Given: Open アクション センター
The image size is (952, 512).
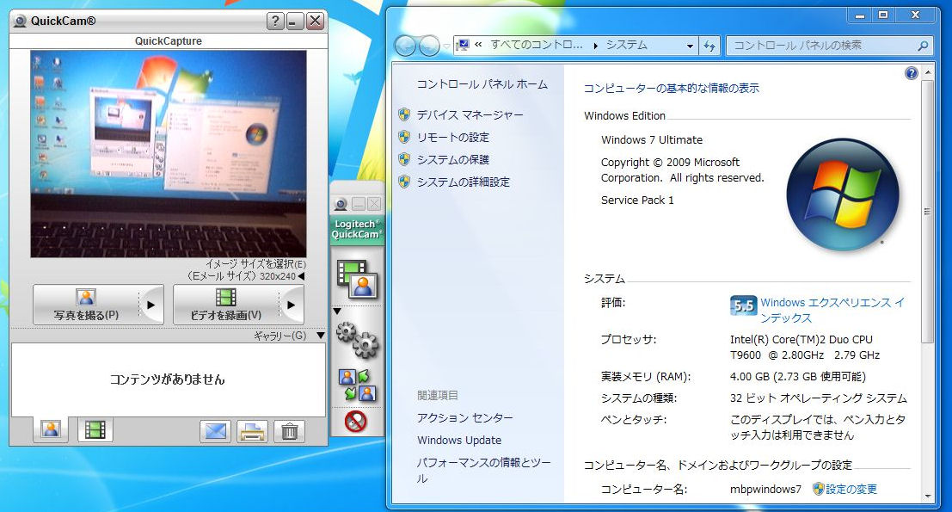Looking at the screenshot, I should (465, 418).
